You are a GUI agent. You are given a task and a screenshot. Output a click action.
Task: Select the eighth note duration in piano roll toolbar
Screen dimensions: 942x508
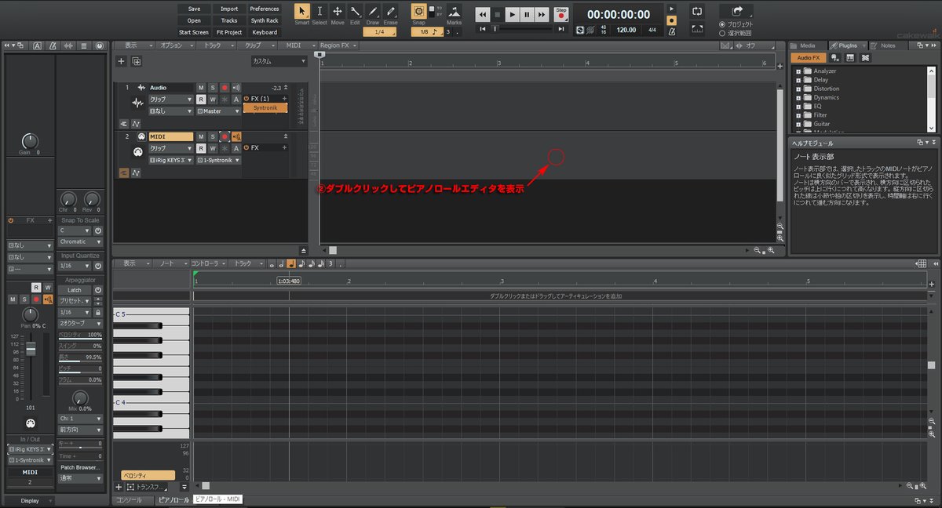pos(301,263)
